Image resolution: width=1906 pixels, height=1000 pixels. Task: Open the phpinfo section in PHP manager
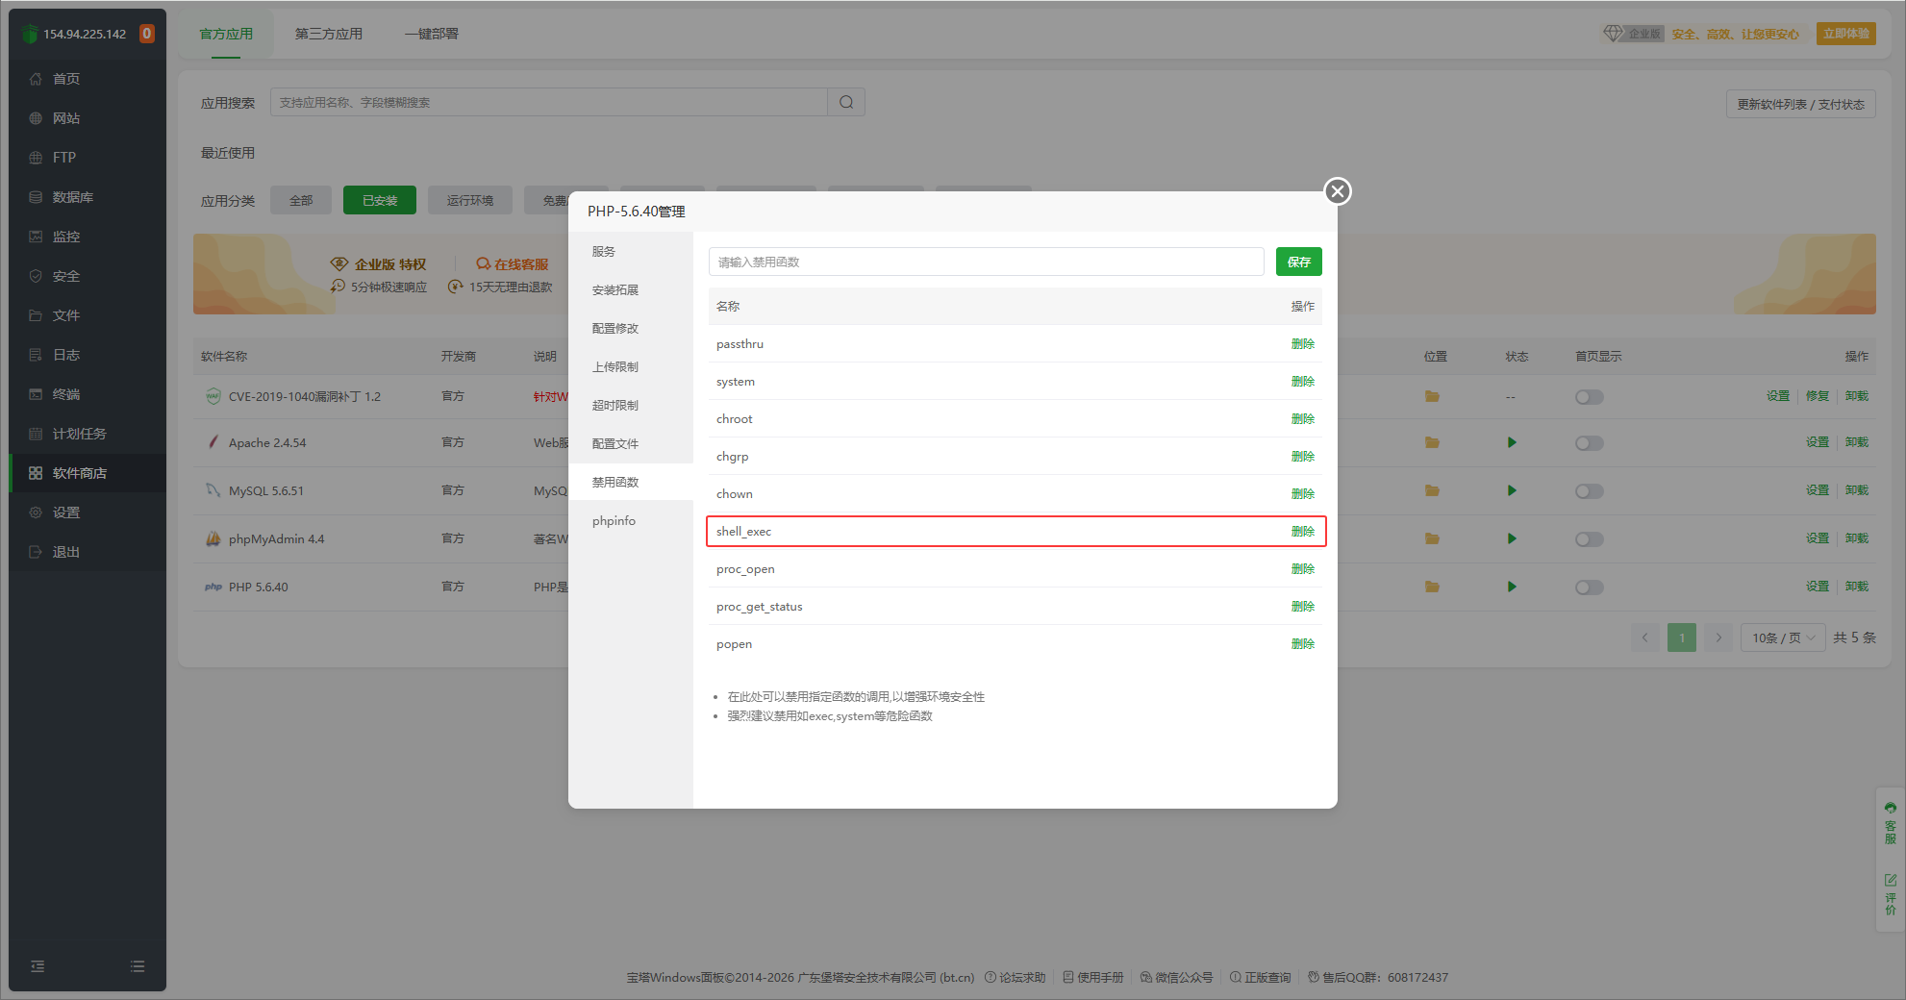[614, 521]
